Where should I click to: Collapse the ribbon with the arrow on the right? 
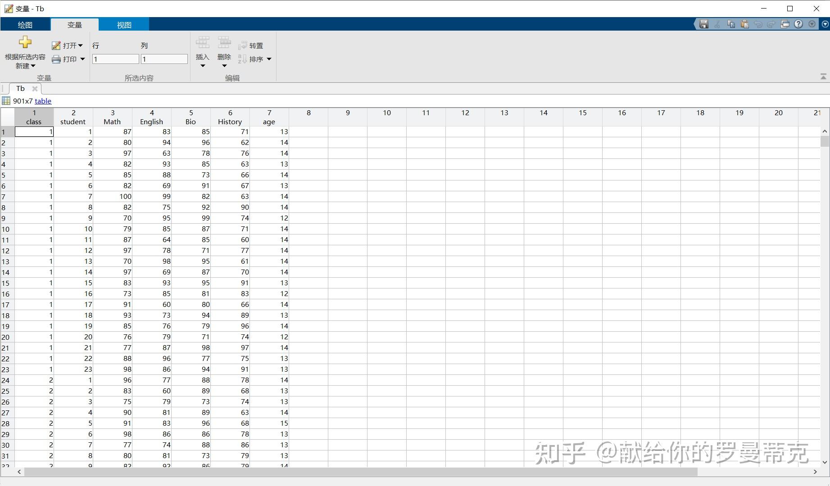(x=823, y=76)
